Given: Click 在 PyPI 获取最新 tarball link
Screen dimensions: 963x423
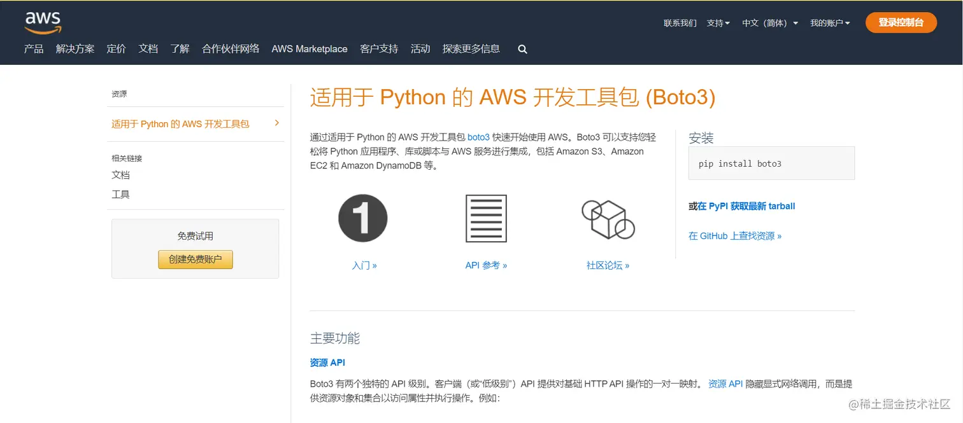Looking at the screenshot, I should [746, 206].
